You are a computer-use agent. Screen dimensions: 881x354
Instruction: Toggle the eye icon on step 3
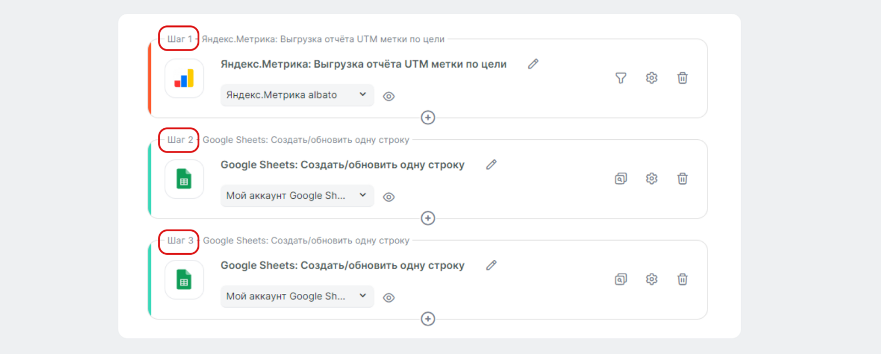(x=389, y=298)
